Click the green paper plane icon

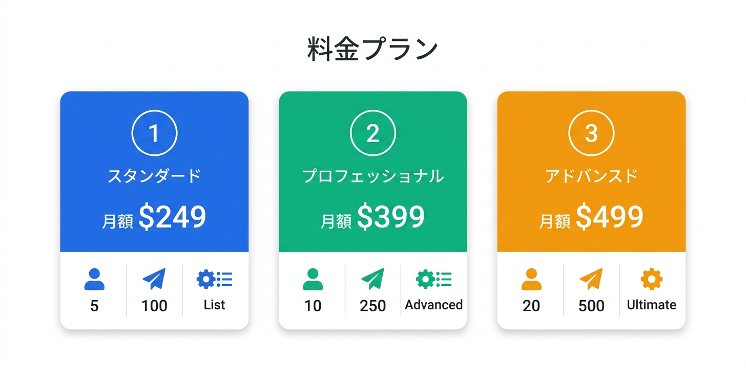(372, 280)
